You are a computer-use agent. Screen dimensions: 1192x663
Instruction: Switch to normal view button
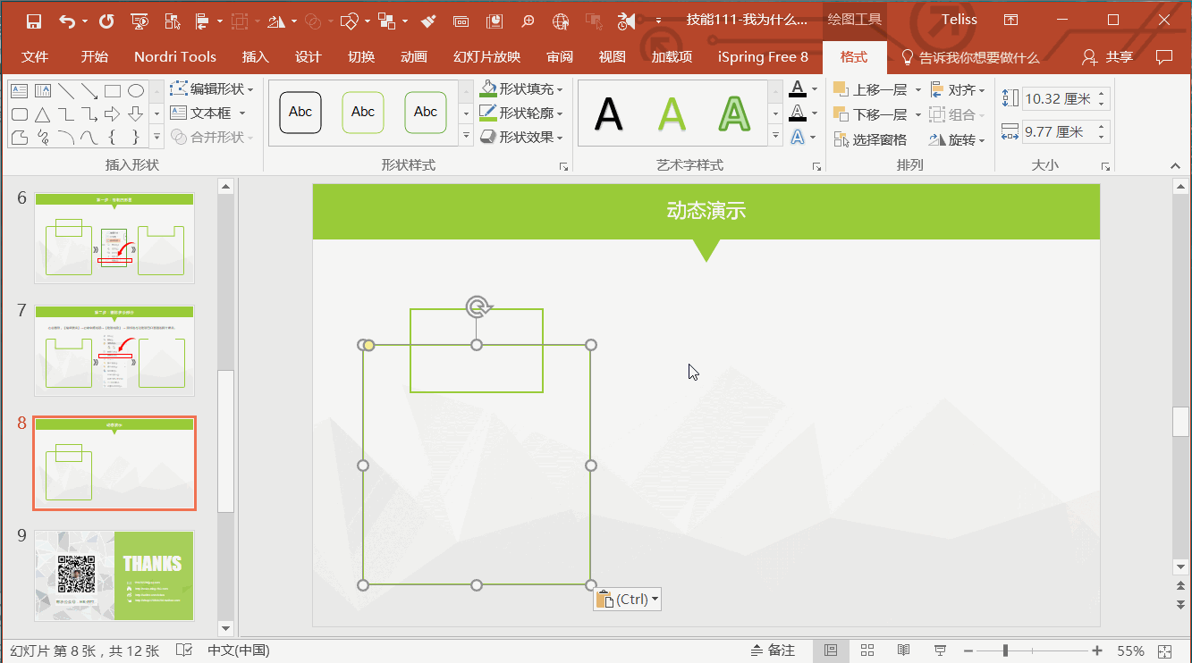point(831,650)
